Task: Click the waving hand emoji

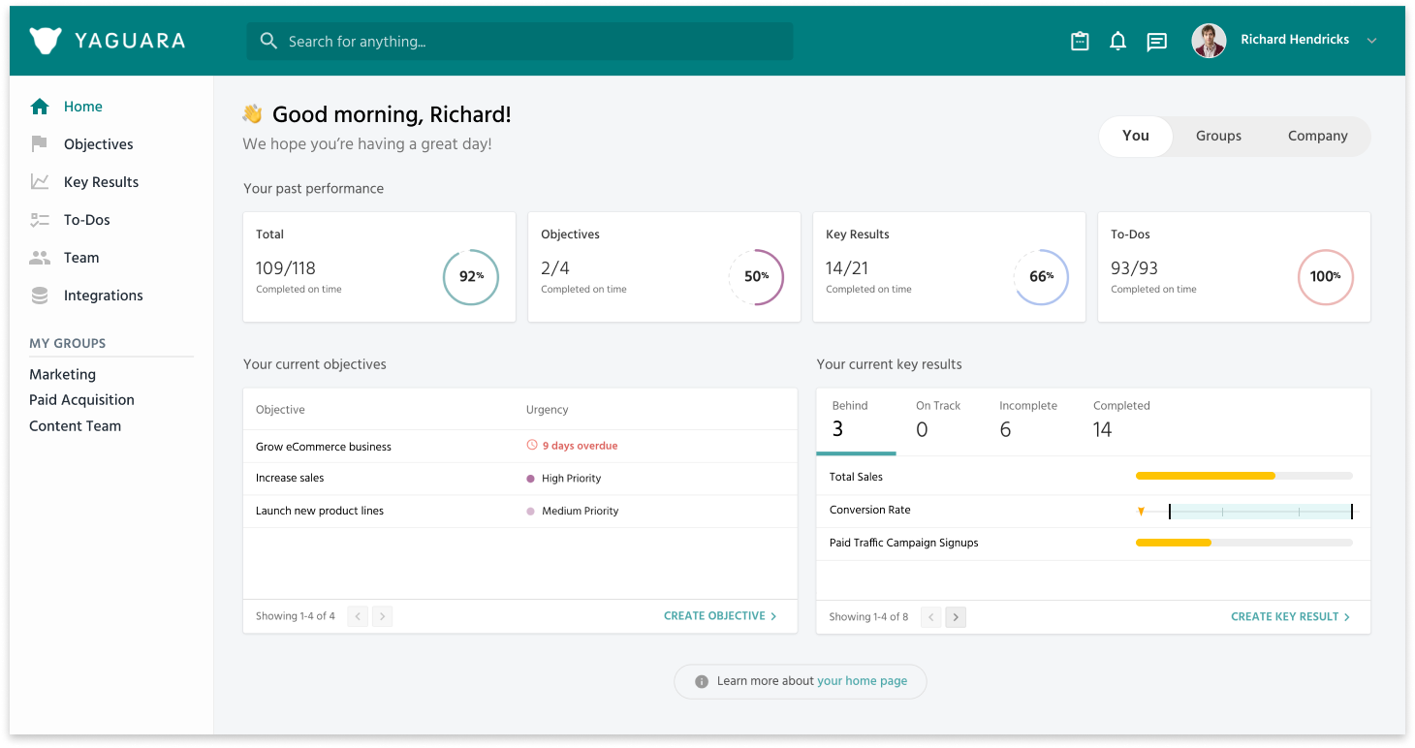Action: click(253, 114)
